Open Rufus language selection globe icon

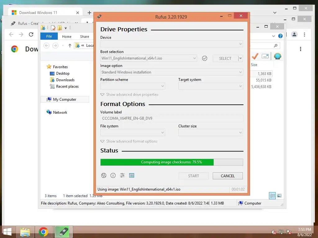click(x=104, y=175)
